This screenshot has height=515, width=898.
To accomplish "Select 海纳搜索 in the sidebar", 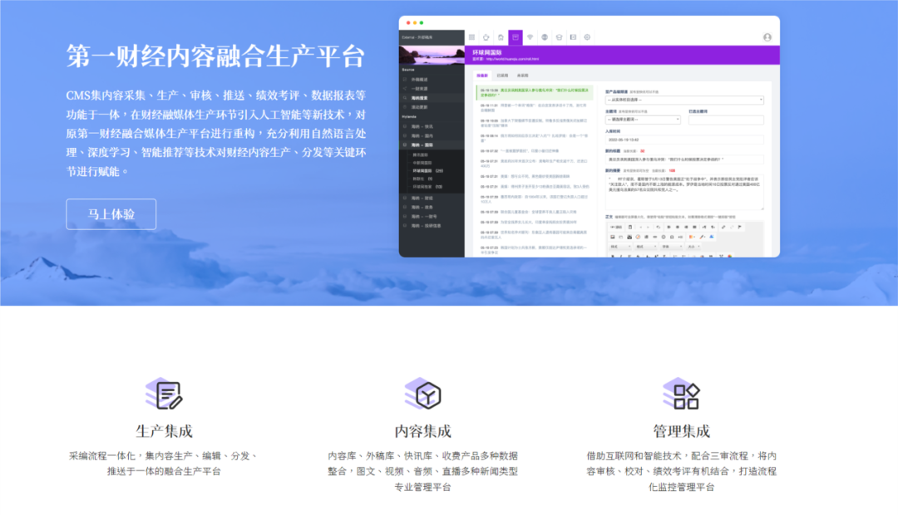I will click(x=420, y=98).
